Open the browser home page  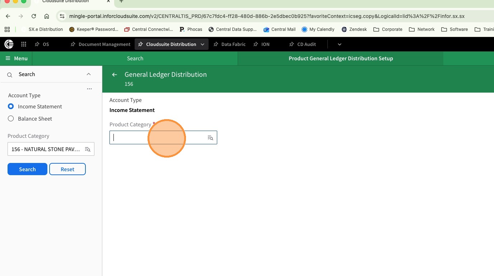coord(47,16)
